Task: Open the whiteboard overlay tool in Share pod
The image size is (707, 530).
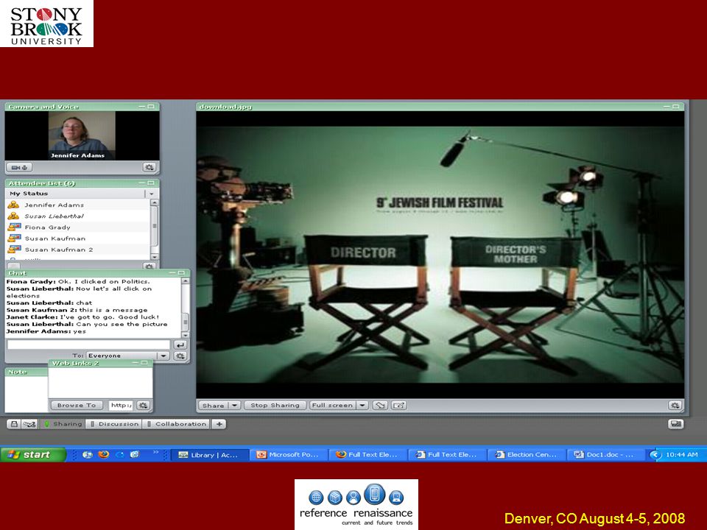Action: pyautogui.click(x=399, y=405)
